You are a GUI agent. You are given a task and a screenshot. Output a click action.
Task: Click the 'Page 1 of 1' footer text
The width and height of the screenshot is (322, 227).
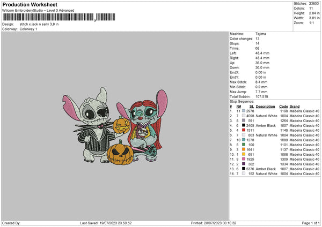point(311,223)
